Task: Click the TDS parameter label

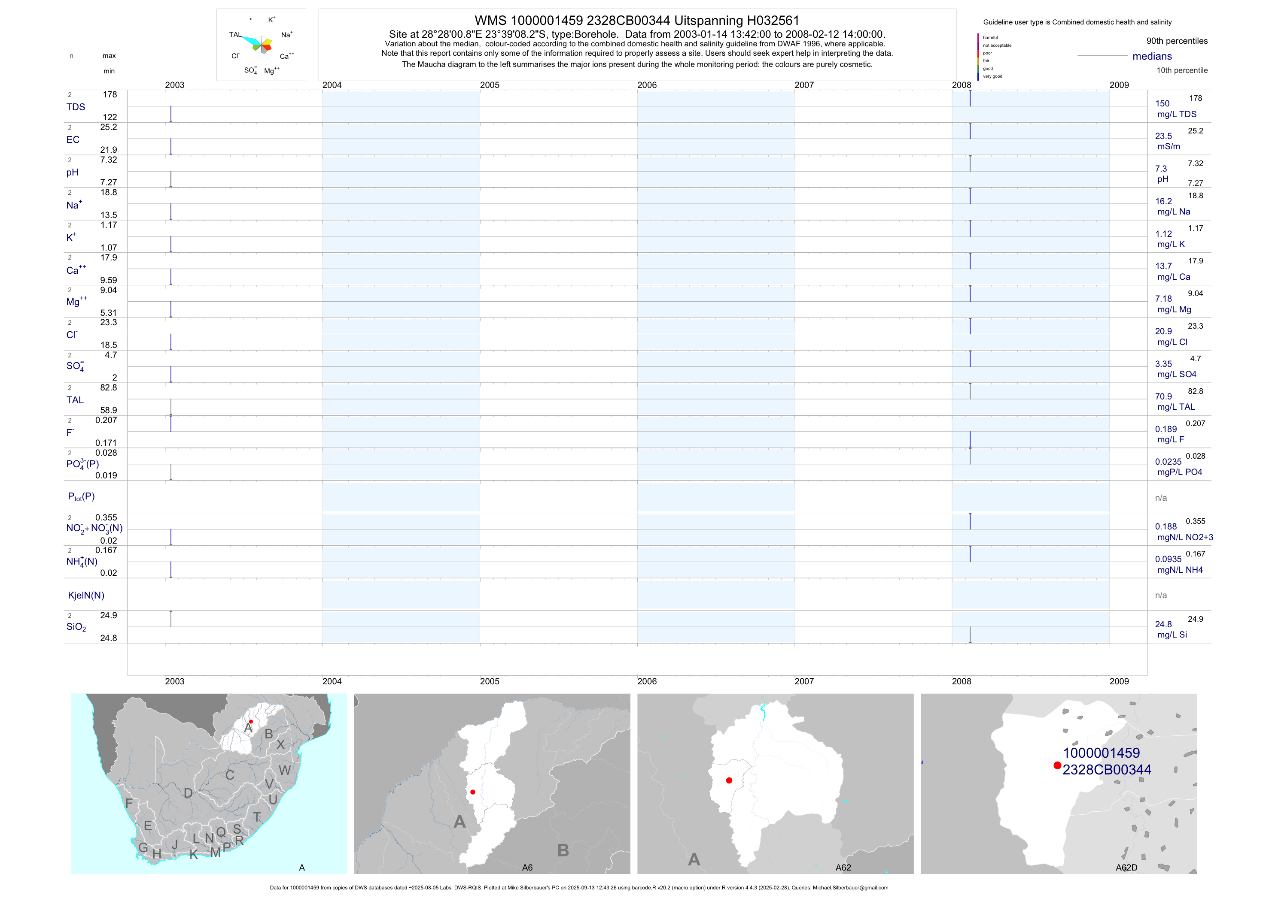Action: [76, 107]
